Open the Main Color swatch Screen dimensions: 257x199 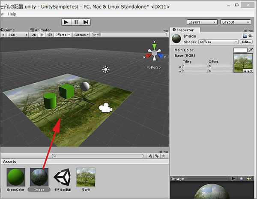[240, 50]
